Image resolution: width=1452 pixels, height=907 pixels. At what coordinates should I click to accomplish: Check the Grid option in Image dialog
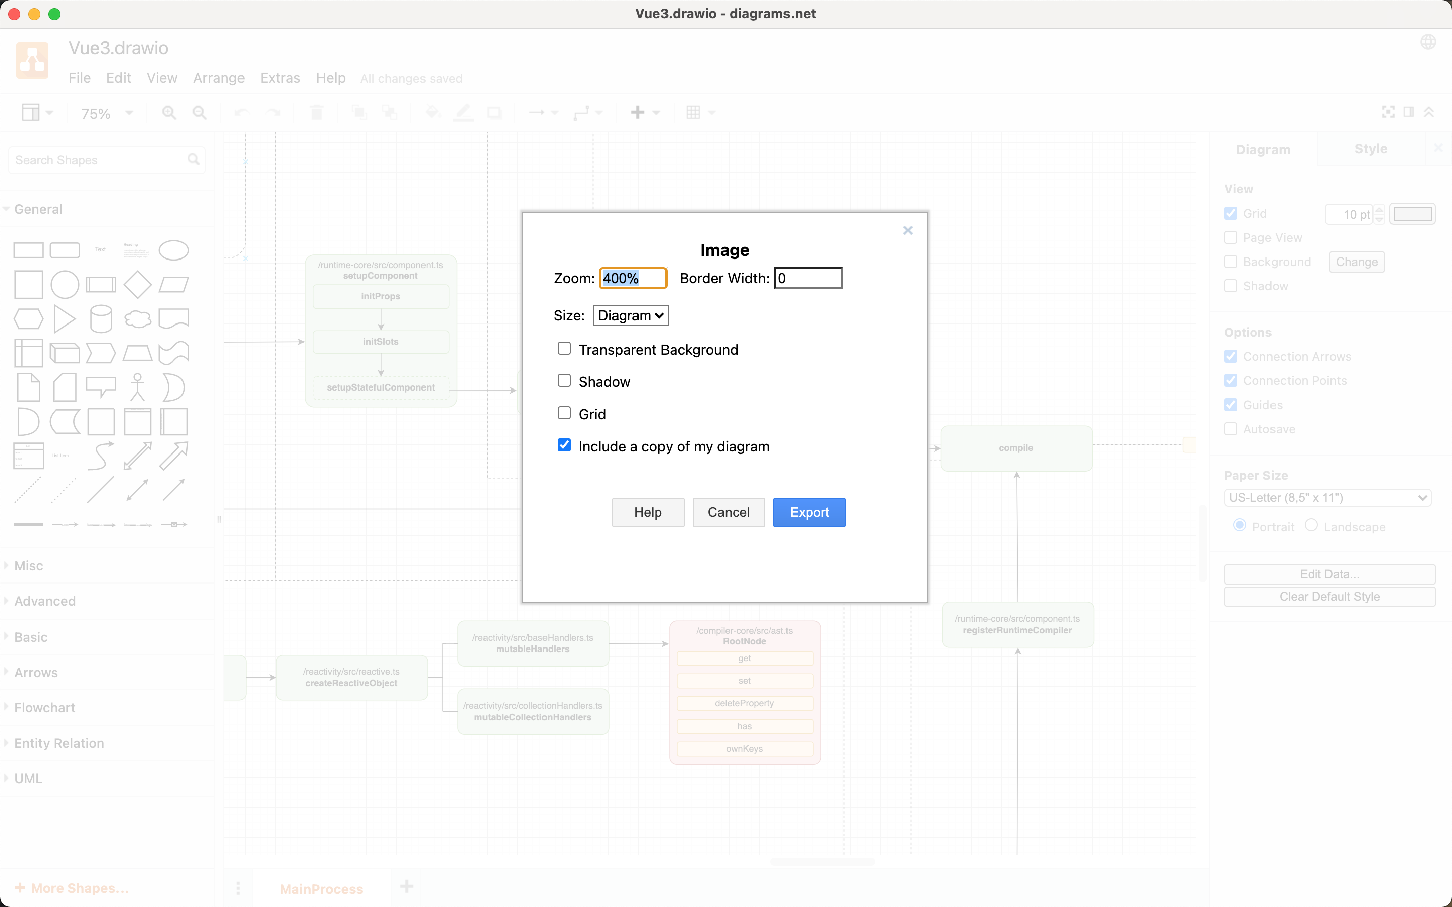pos(564,413)
